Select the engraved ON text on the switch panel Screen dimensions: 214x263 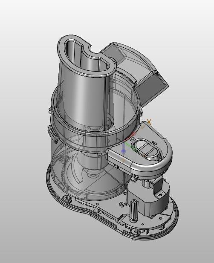coord(132,139)
